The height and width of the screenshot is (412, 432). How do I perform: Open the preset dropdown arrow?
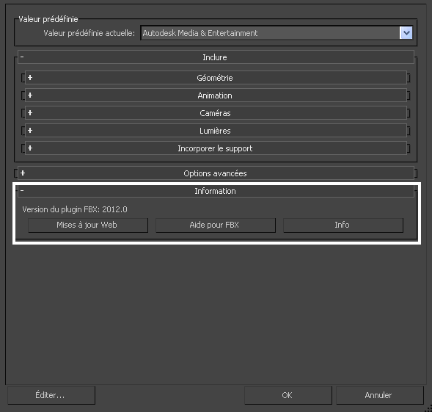click(x=406, y=33)
